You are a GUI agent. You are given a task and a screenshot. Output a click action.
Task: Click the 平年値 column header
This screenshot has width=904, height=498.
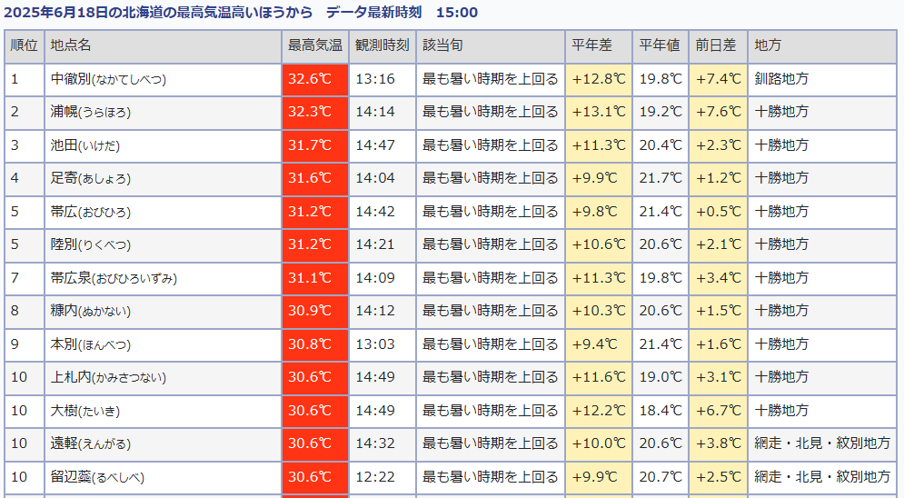point(661,46)
